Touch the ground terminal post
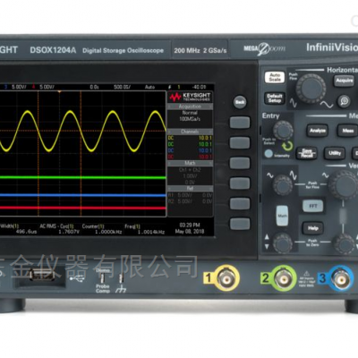 coord(121,278)
